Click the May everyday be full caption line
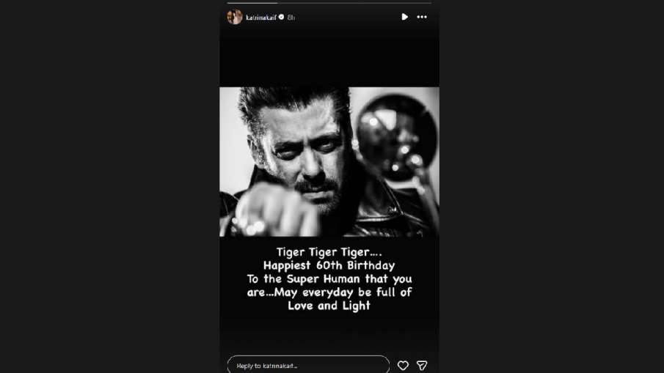The width and height of the screenshot is (664, 373). coord(329,292)
